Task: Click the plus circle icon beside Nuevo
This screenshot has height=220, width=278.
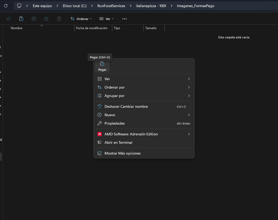Action: [x=99, y=115]
